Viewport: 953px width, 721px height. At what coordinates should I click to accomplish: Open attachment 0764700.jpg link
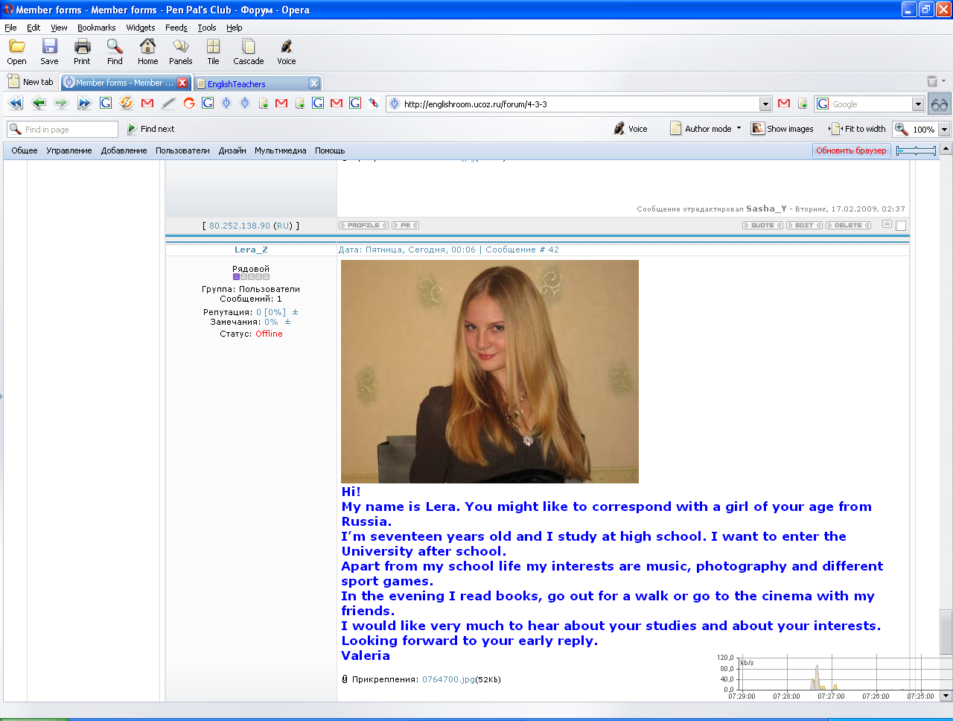tap(448, 679)
